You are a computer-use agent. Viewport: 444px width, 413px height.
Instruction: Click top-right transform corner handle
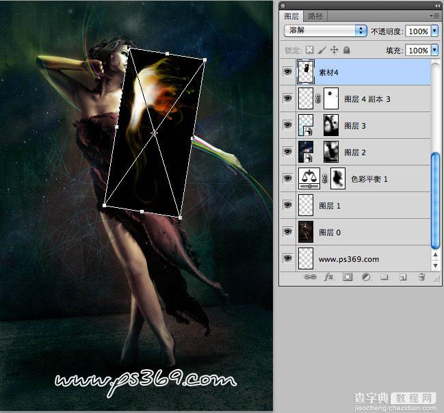205,59
